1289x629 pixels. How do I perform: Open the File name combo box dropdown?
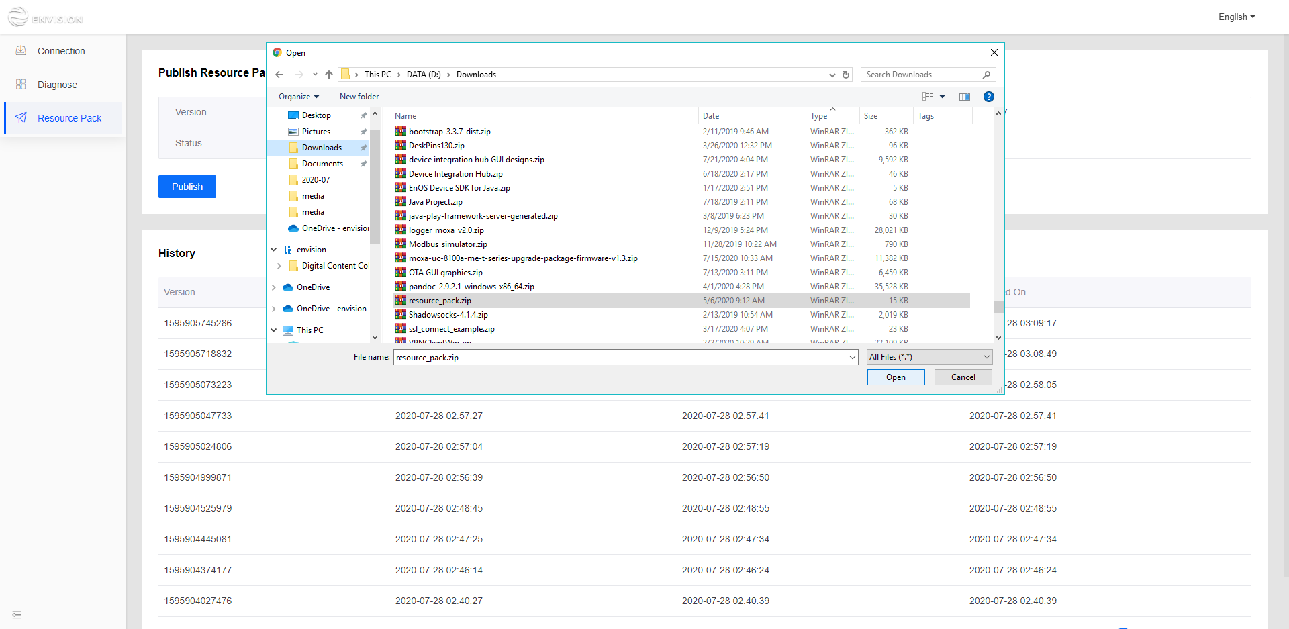coord(853,357)
